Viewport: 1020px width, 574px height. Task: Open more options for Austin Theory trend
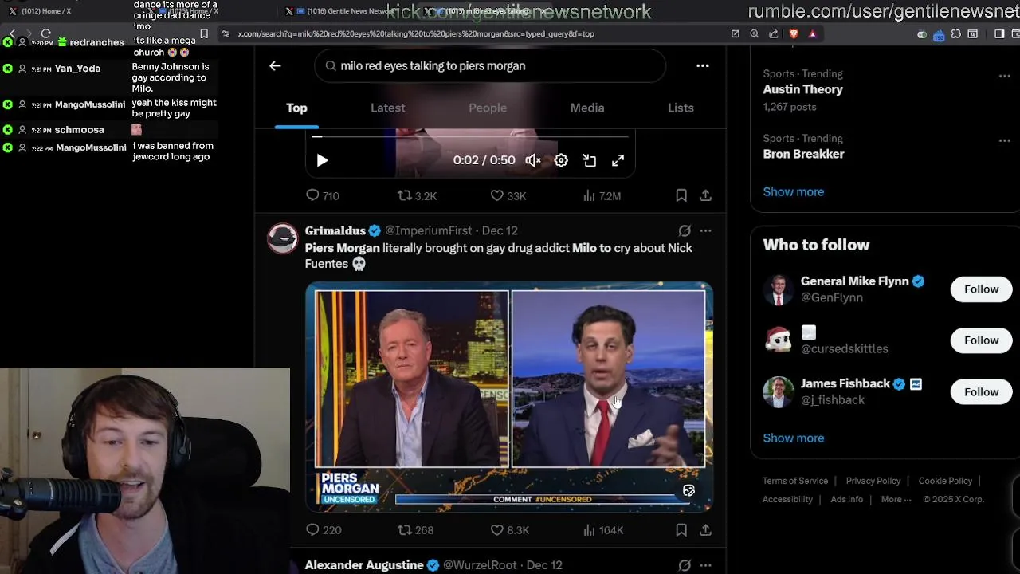(x=1004, y=76)
